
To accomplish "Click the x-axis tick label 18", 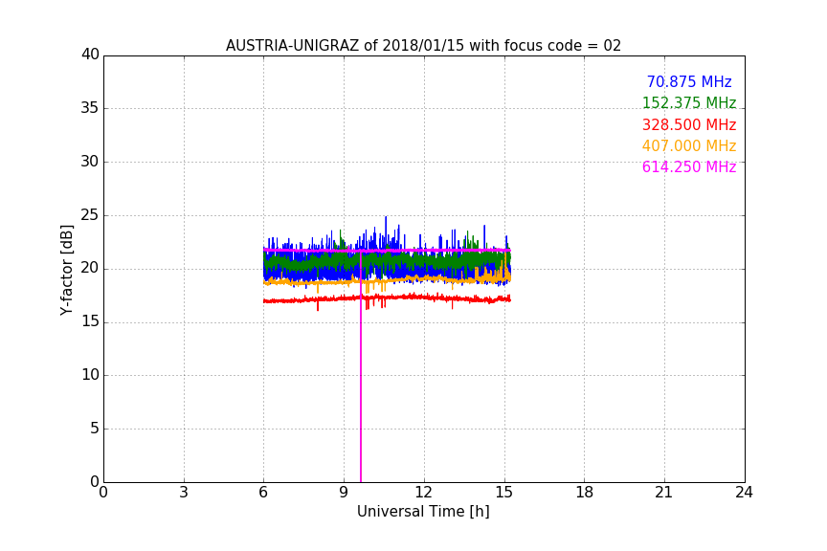I will click(585, 493).
